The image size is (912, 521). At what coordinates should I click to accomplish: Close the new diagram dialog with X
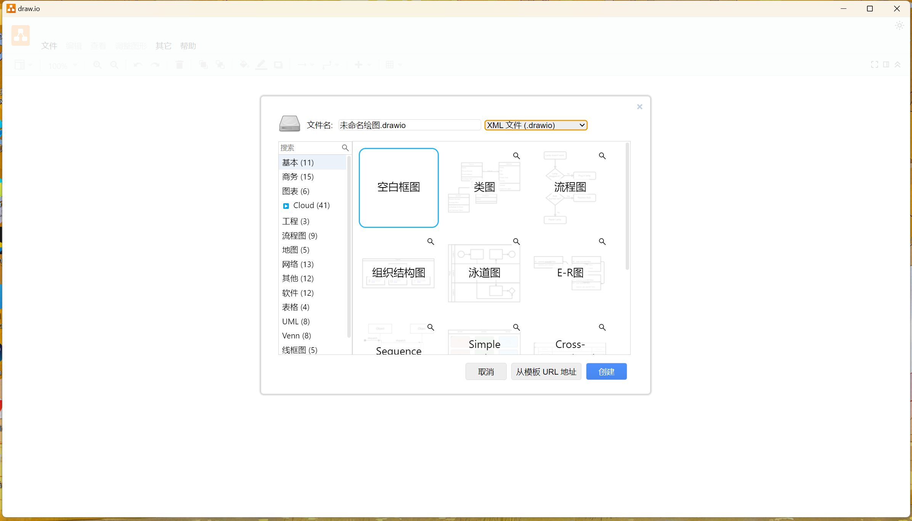pos(639,107)
